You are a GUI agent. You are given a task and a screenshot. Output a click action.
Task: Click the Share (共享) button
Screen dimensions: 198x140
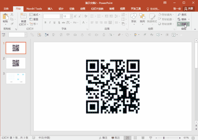click(x=189, y=8)
